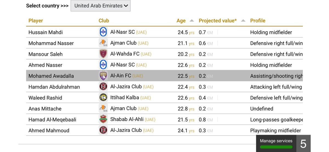This screenshot has height=152, width=329.
Task: Click Al-Nasr SC logo beside Hussain Mahdi
Action: pos(103,32)
